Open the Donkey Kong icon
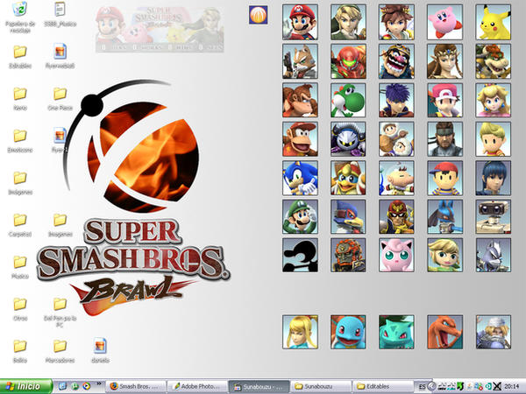Viewport: 526px width, 394px height. point(300,100)
